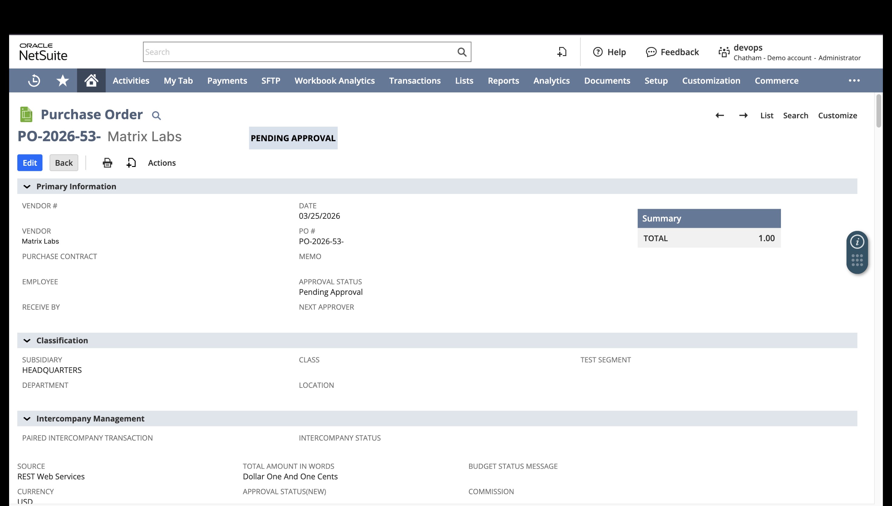Go to next record with right arrow
This screenshot has height=506, width=892.
tap(743, 115)
